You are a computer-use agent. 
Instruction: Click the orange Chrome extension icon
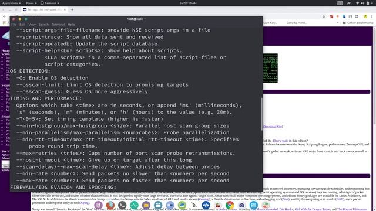(x=338, y=16)
